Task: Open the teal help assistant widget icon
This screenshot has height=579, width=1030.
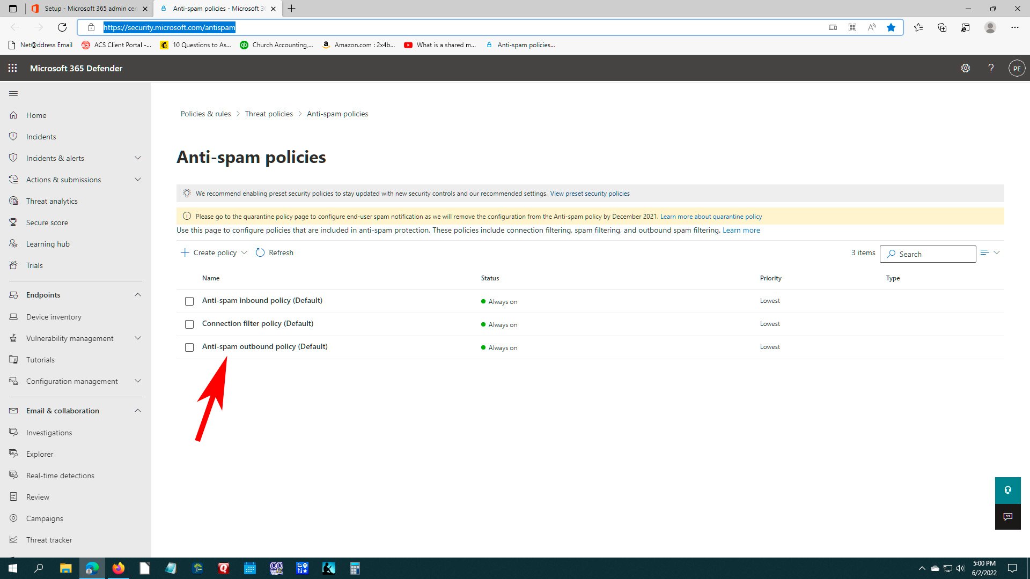Action: 1007,490
